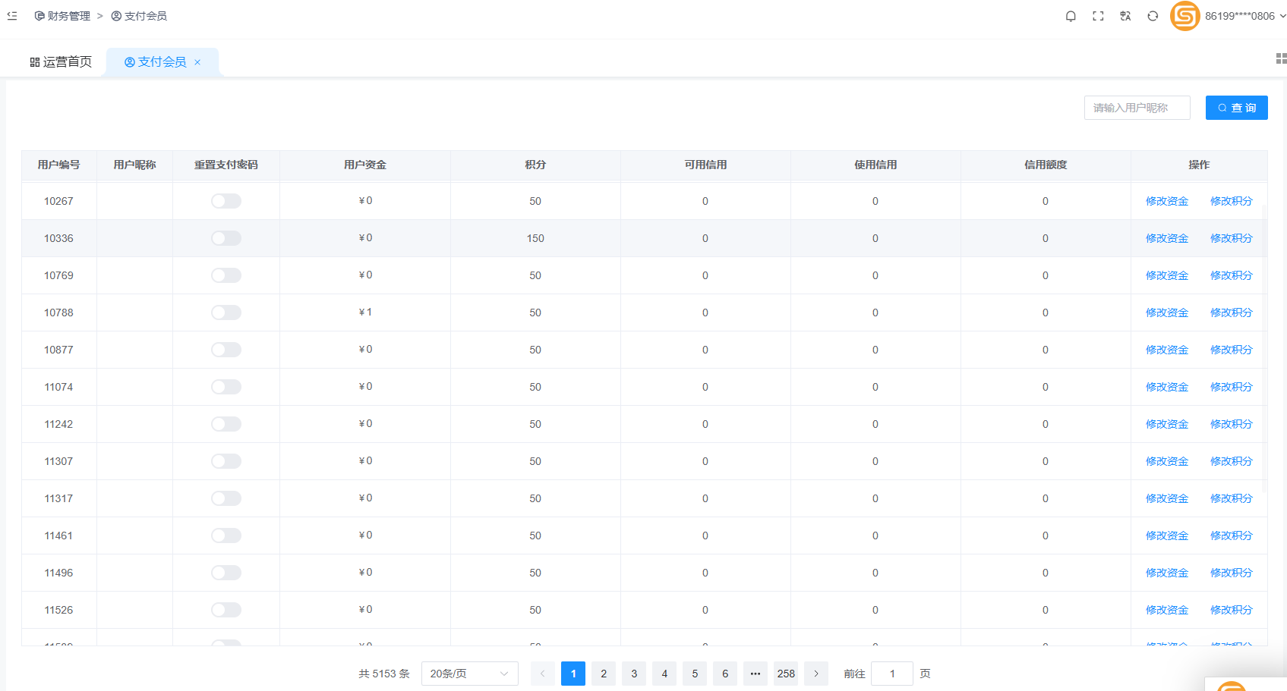The image size is (1287, 691).
Task: Click 财务管理 in the breadcrumb
Action: [x=62, y=16]
